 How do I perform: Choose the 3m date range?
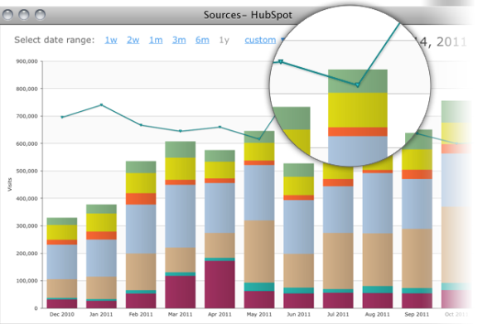click(179, 40)
